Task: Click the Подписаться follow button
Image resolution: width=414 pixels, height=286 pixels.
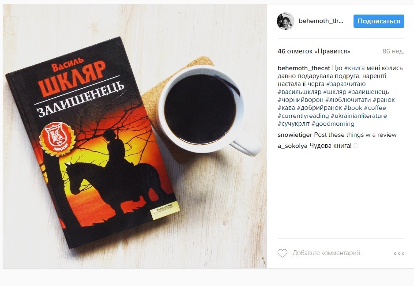Action: coord(379,21)
